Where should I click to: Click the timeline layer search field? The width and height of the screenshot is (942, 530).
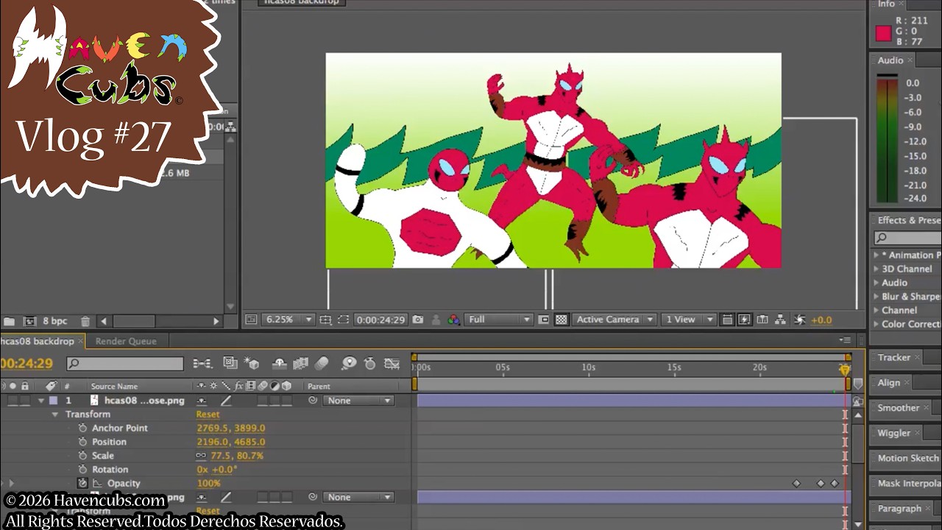pyautogui.click(x=124, y=364)
